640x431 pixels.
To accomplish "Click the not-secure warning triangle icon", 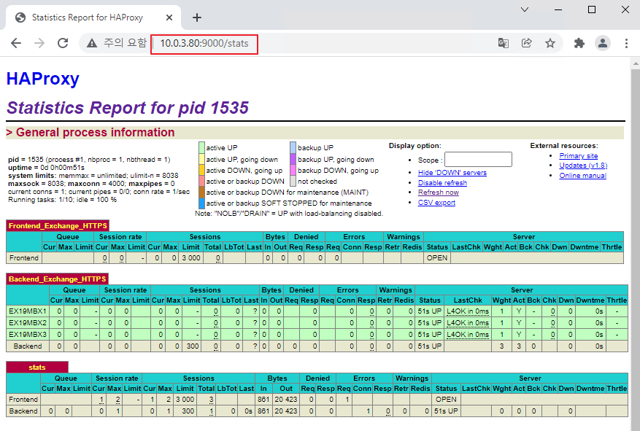I will pos(92,43).
